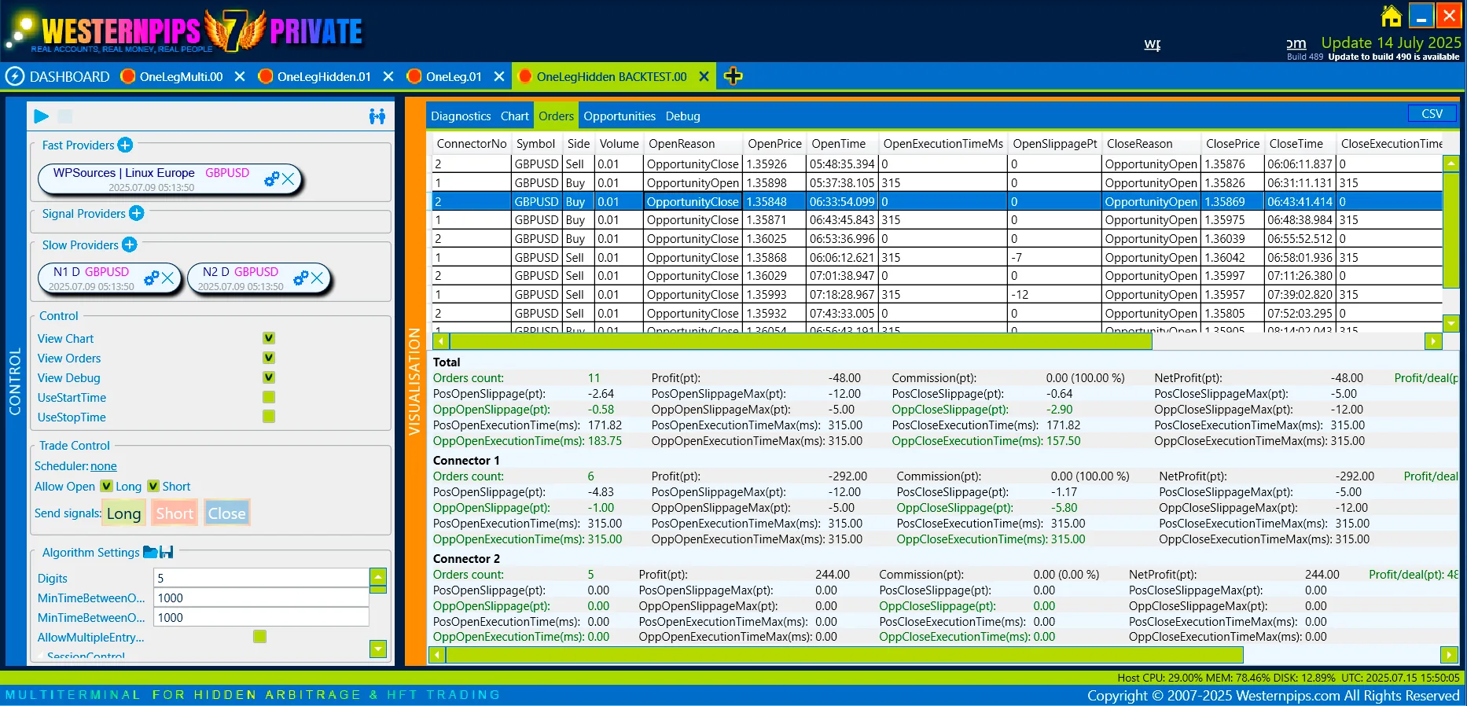Toggle the View Orders checkbox
This screenshot has height=706, width=1467.
tap(269, 358)
